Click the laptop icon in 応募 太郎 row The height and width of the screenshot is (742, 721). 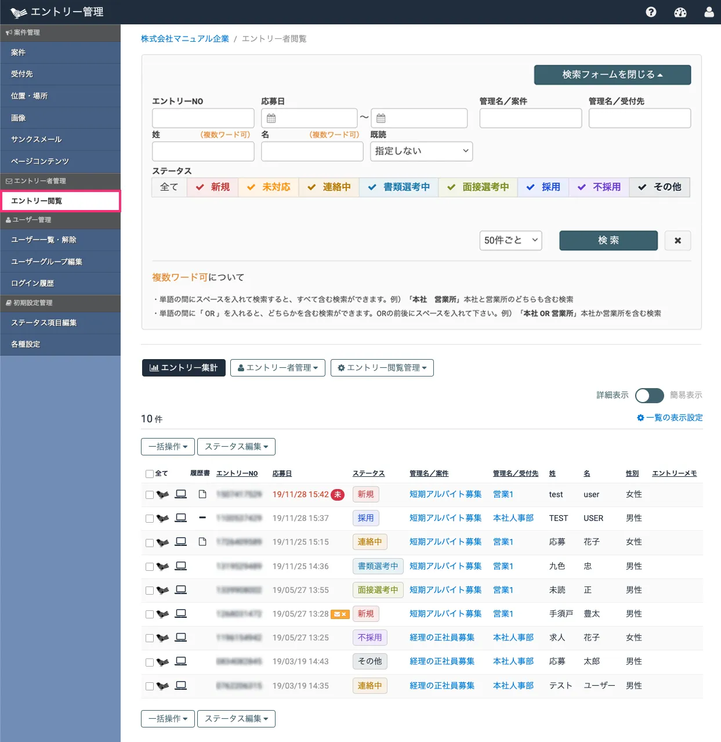tap(181, 661)
